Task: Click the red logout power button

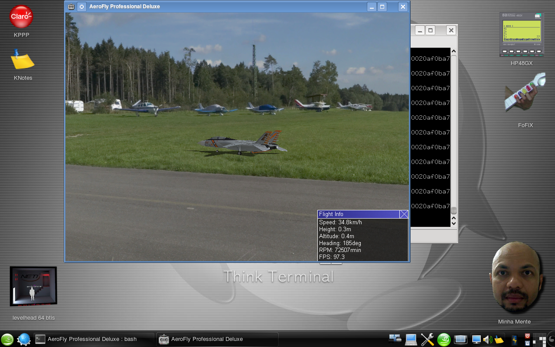Action: coord(527,335)
